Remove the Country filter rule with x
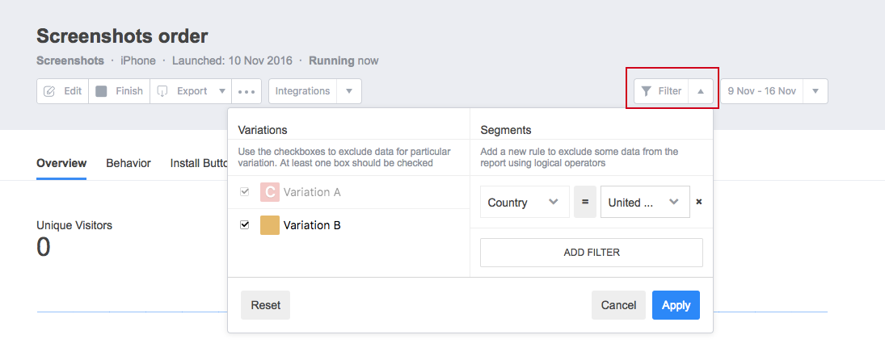The width and height of the screenshot is (885, 360). pyautogui.click(x=699, y=202)
